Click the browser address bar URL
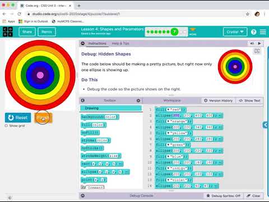The height and width of the screenshot is (202, 269). pyautogui.click(x=76, y=14)
